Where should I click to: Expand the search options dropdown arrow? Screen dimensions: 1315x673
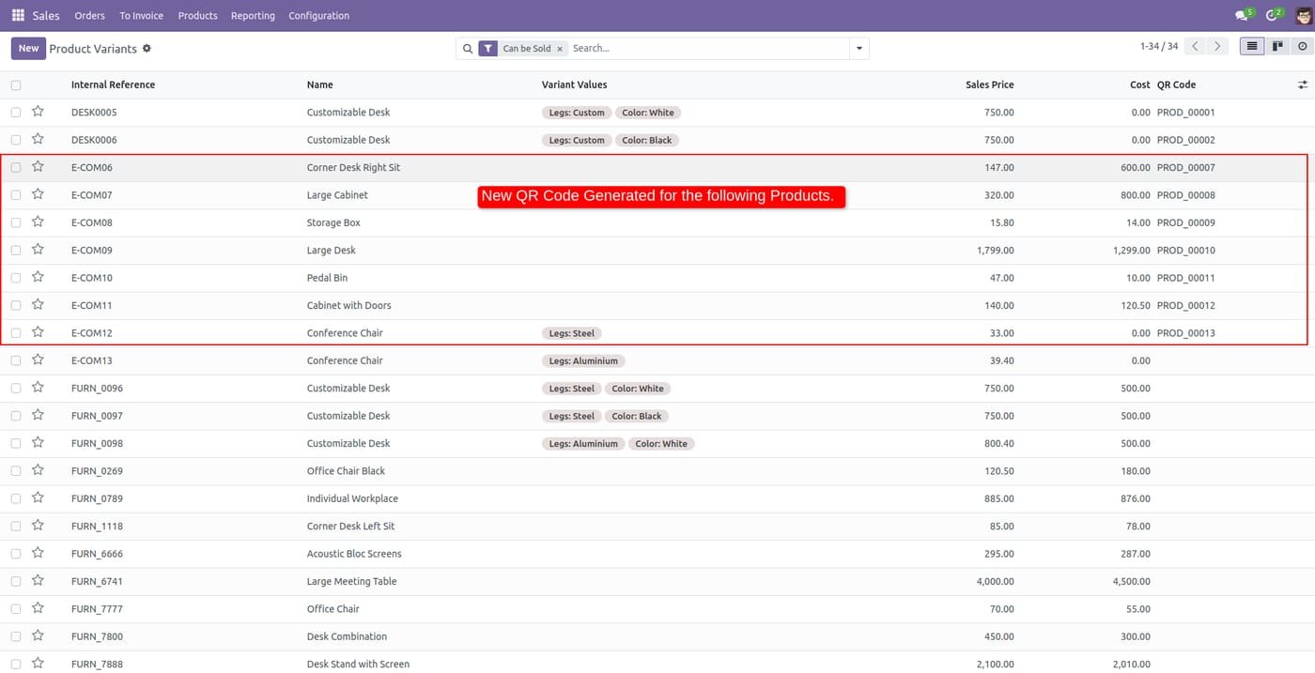859,48
